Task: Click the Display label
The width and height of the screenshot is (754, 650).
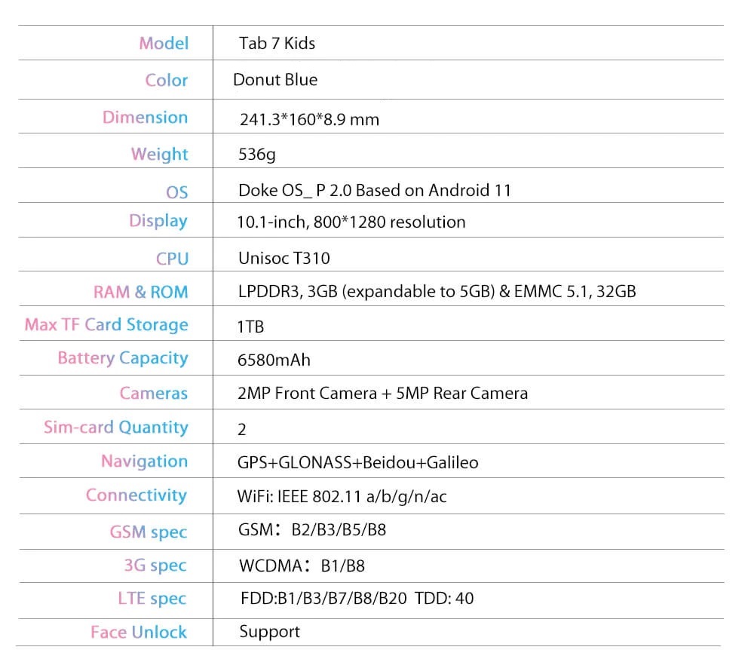Action: (x=158, y=221)
